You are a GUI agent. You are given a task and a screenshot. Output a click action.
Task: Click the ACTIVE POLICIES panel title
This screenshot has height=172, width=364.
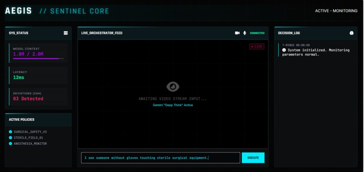pyautogui.click(x=22, y=119)
